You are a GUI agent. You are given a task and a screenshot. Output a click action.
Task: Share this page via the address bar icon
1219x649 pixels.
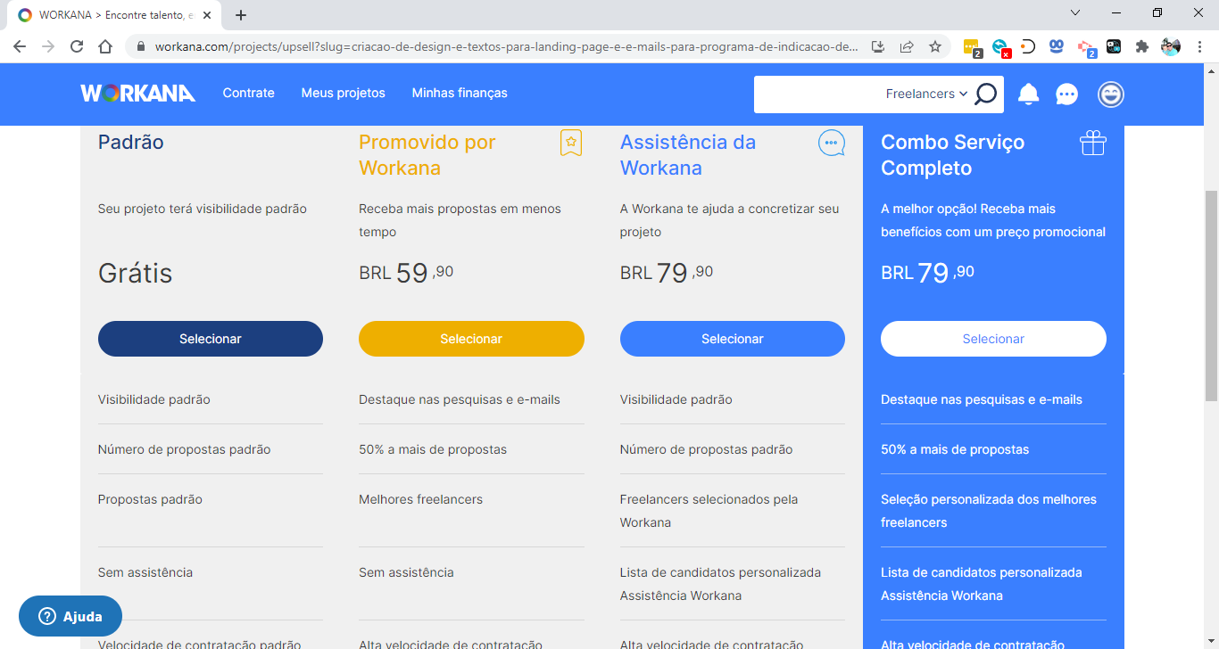click(907, 46)
